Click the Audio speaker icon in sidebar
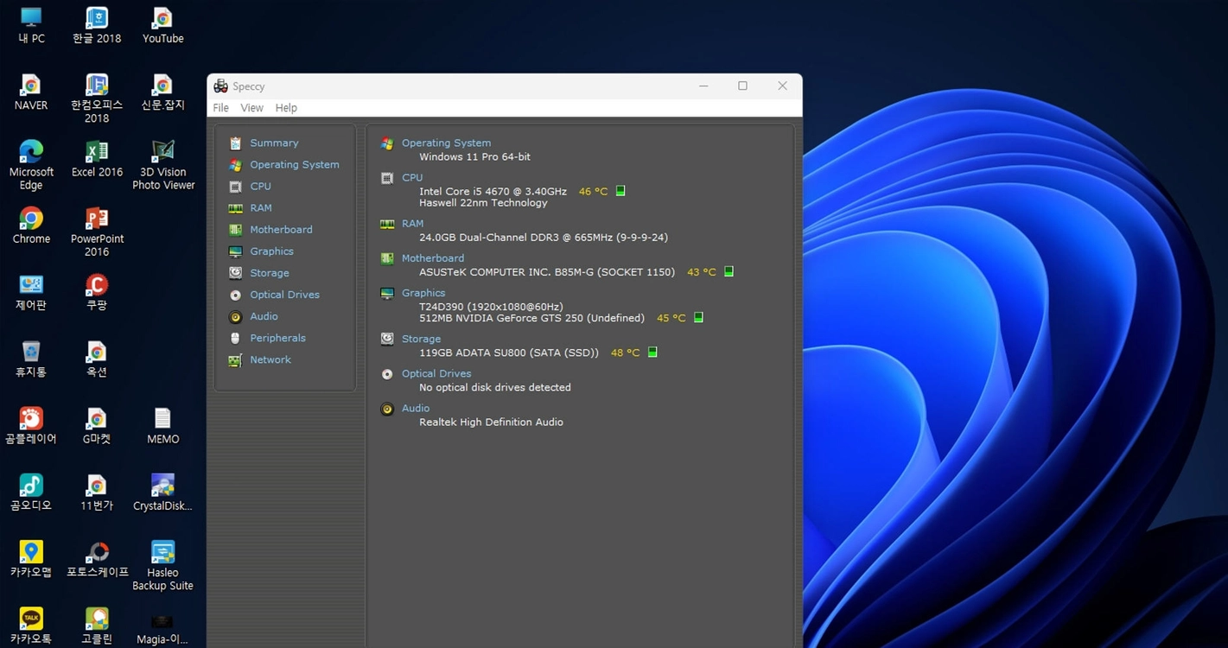1228x648 pixels. (235, 316)
